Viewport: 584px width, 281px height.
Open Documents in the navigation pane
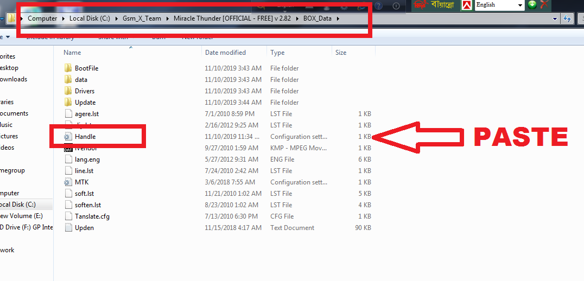tap(14, 113)
